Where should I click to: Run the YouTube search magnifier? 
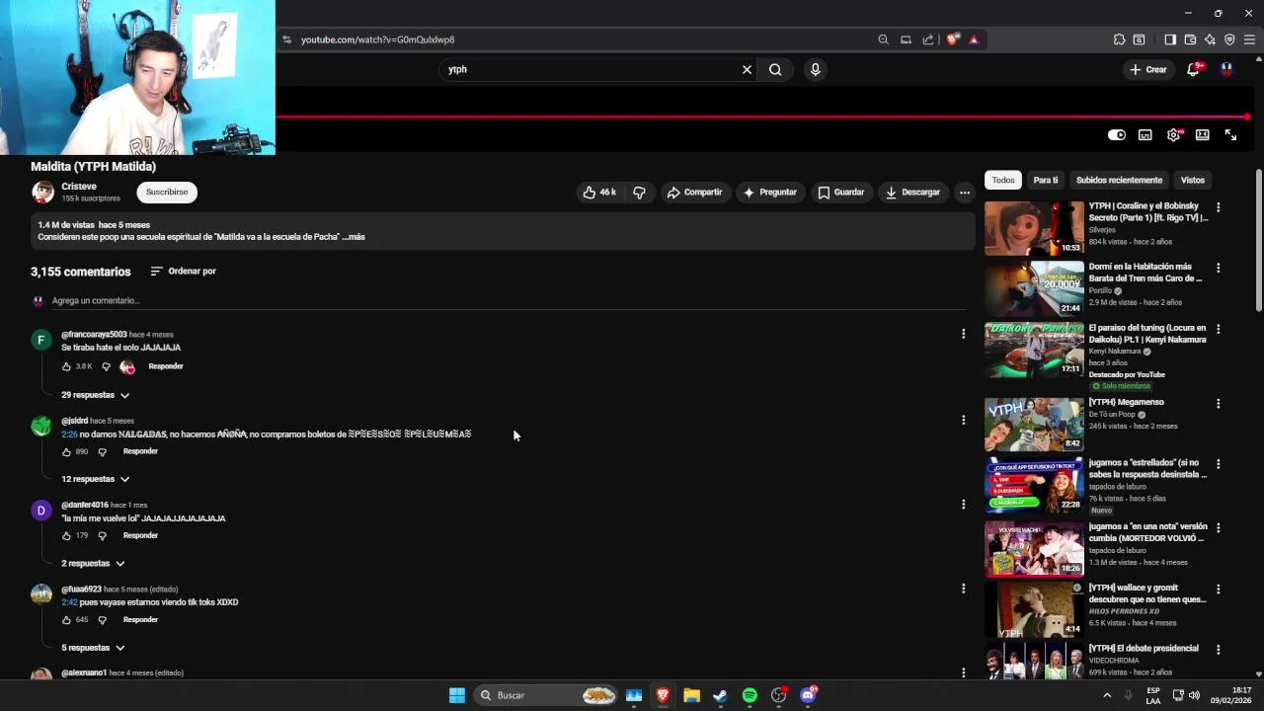pyautogui.click(x=775, y=69)
